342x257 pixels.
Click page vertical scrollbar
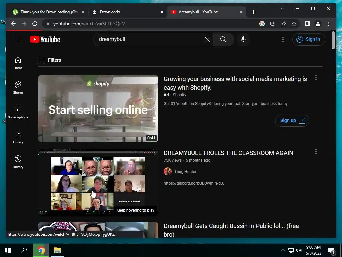pyautogui.click(x=333, y=40)
